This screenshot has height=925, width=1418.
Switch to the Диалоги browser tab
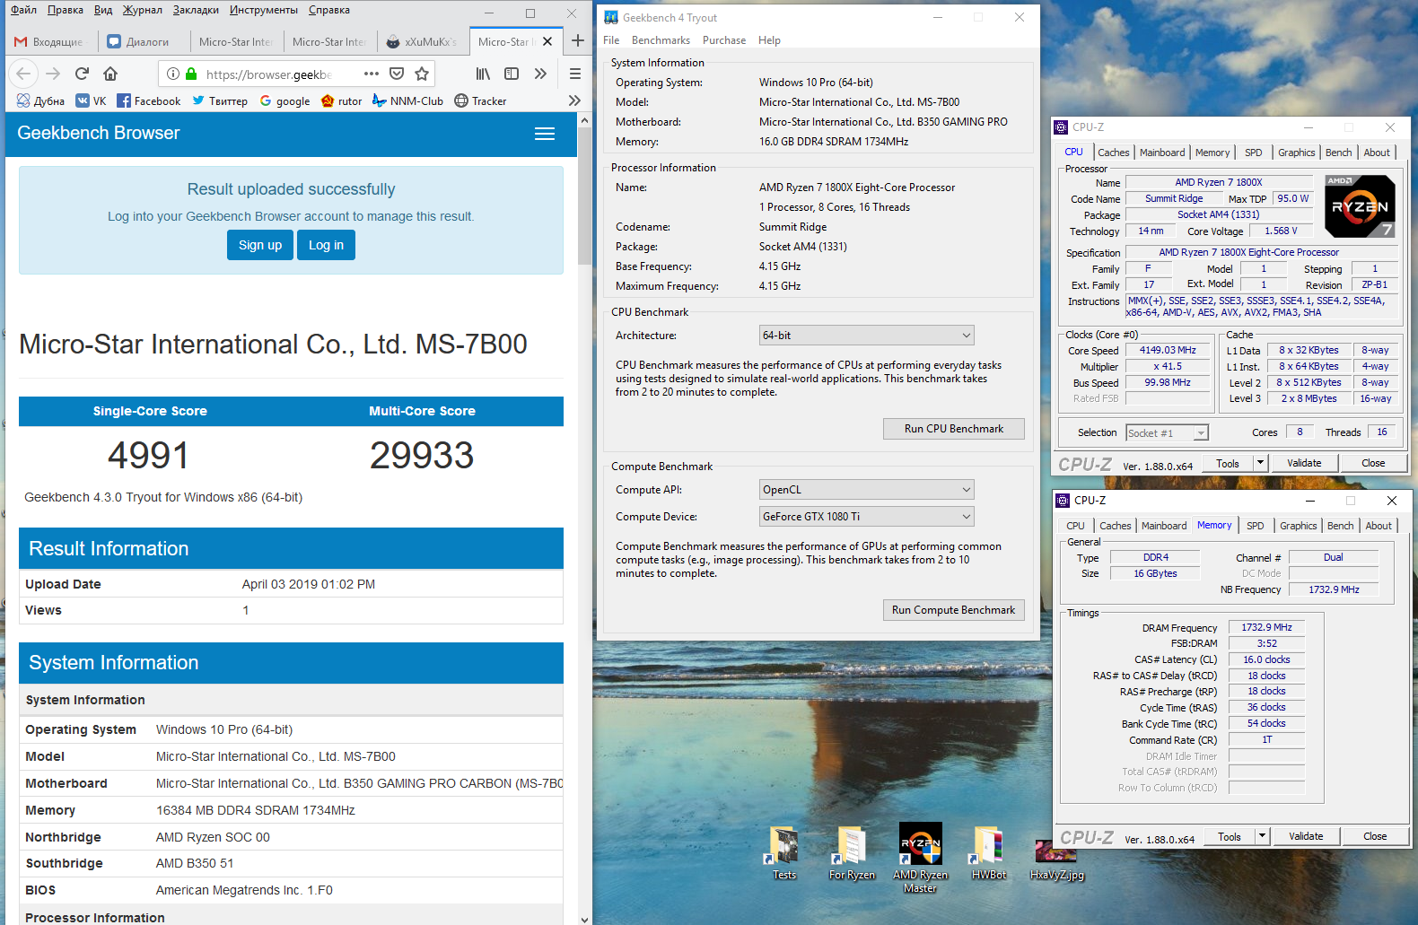point(143,41)
